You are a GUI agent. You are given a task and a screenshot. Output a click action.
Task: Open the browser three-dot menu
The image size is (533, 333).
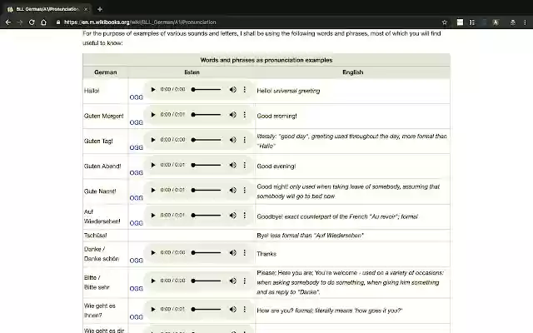tap(525, 22)
